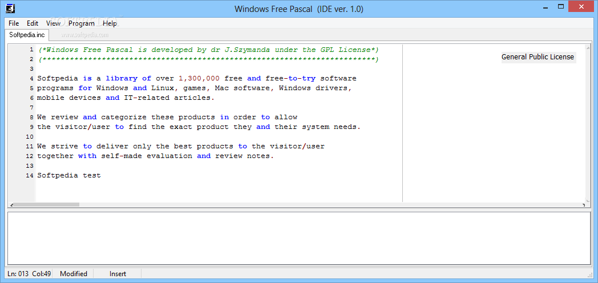
Task: Click the horizontal scrollbar thumb in editor
Action: 47,205
